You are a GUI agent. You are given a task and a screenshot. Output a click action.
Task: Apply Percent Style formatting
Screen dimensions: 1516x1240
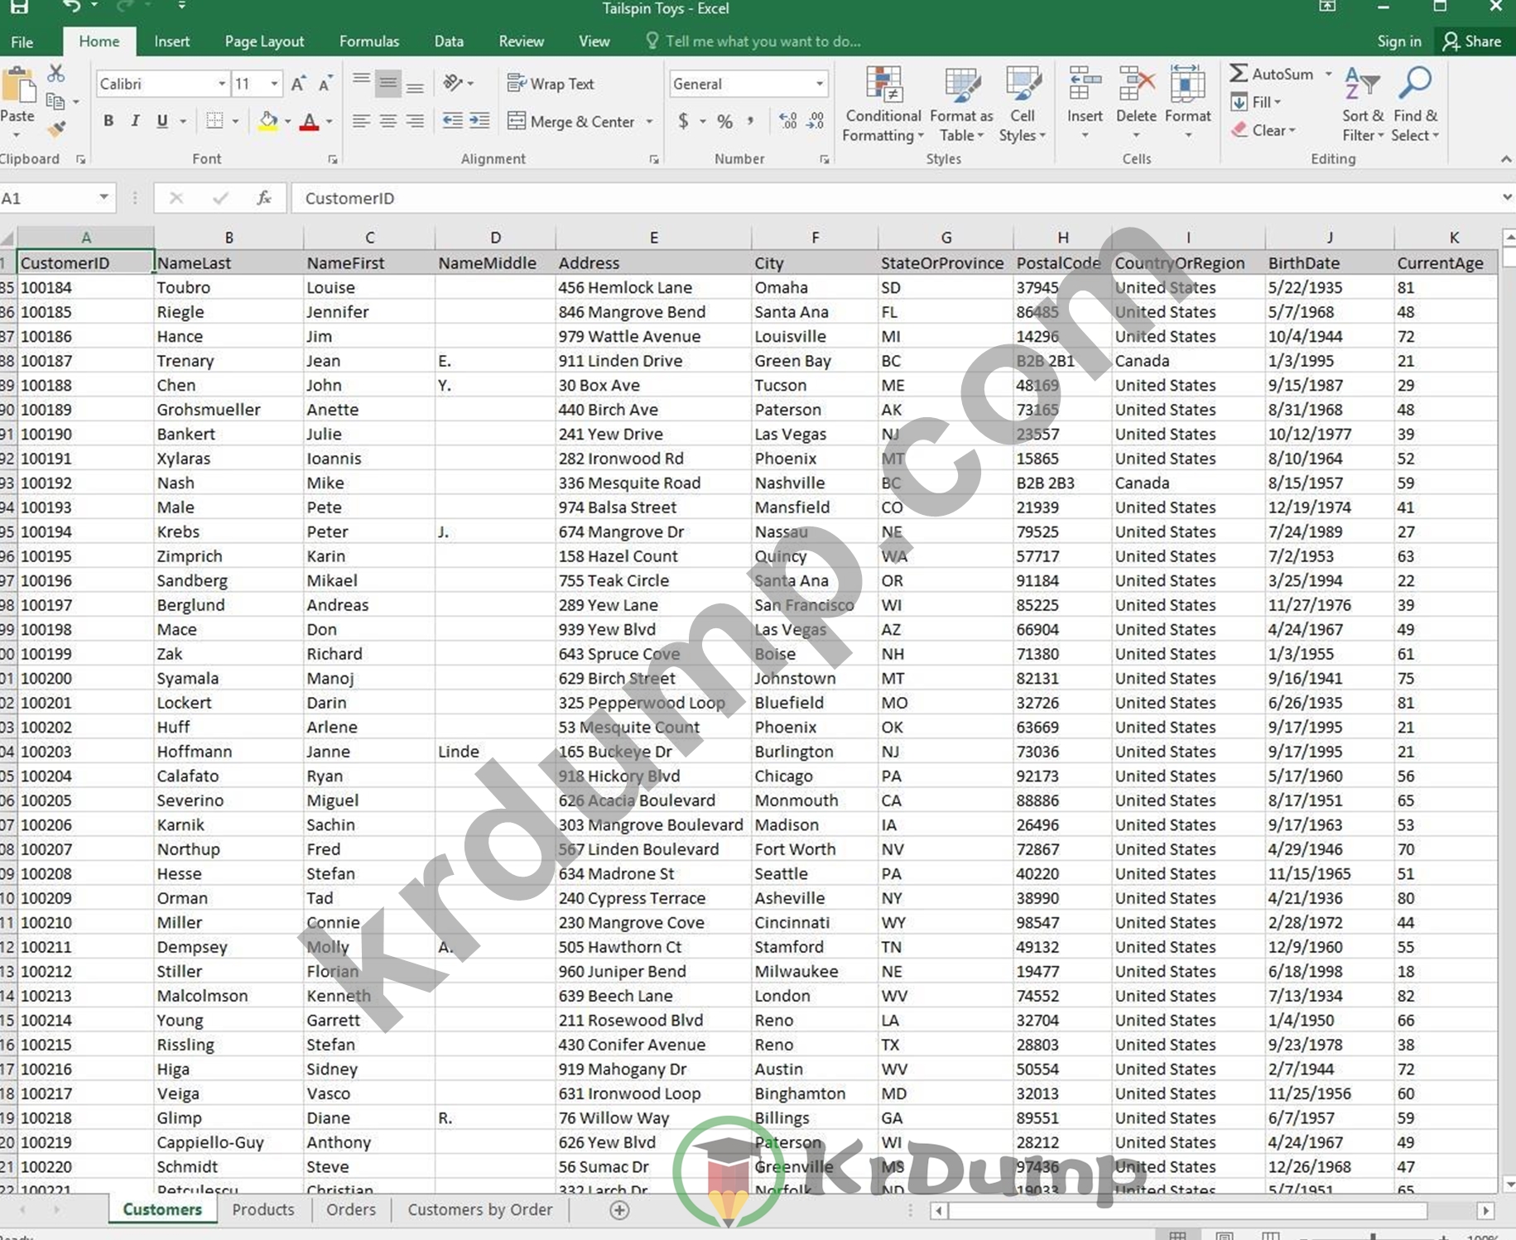[x=725, y=121]
